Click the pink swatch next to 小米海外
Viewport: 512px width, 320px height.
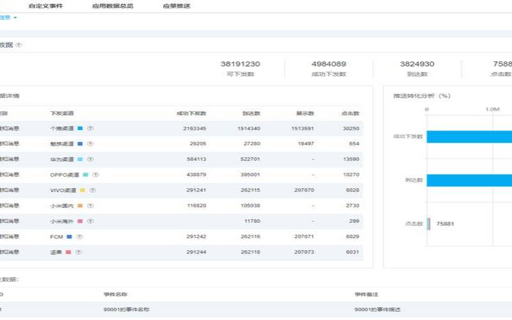80,221
